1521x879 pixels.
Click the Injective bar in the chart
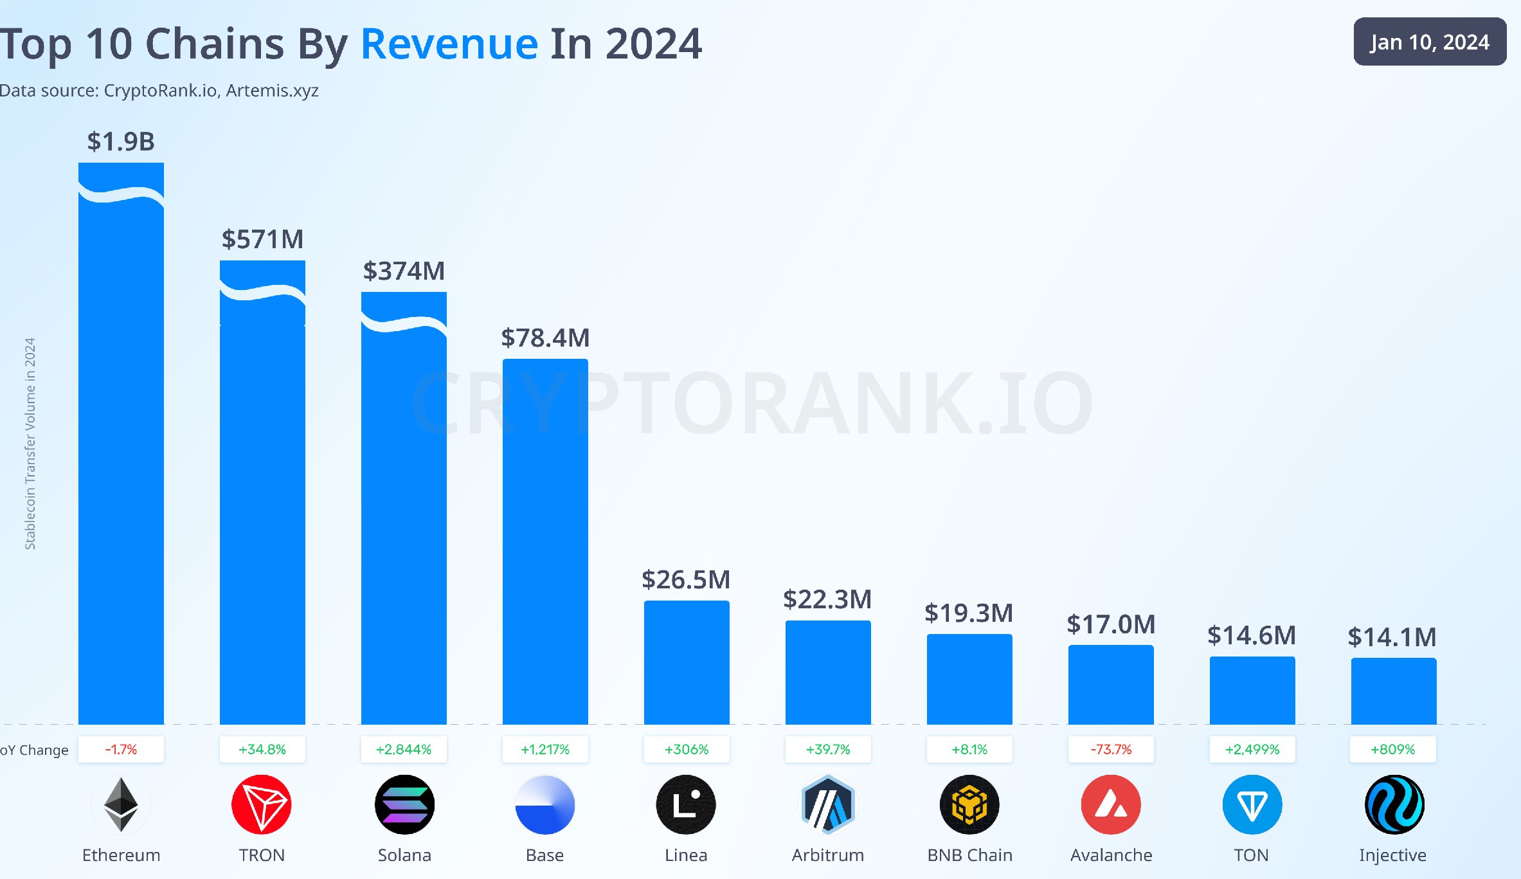tap(1394, 691)
